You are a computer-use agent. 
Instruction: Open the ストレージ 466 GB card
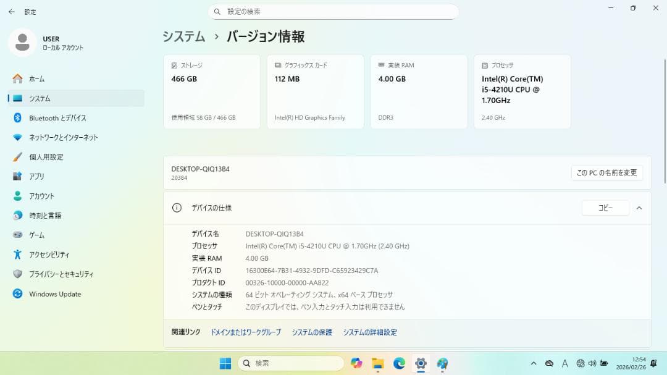click(x=212, y=91)
